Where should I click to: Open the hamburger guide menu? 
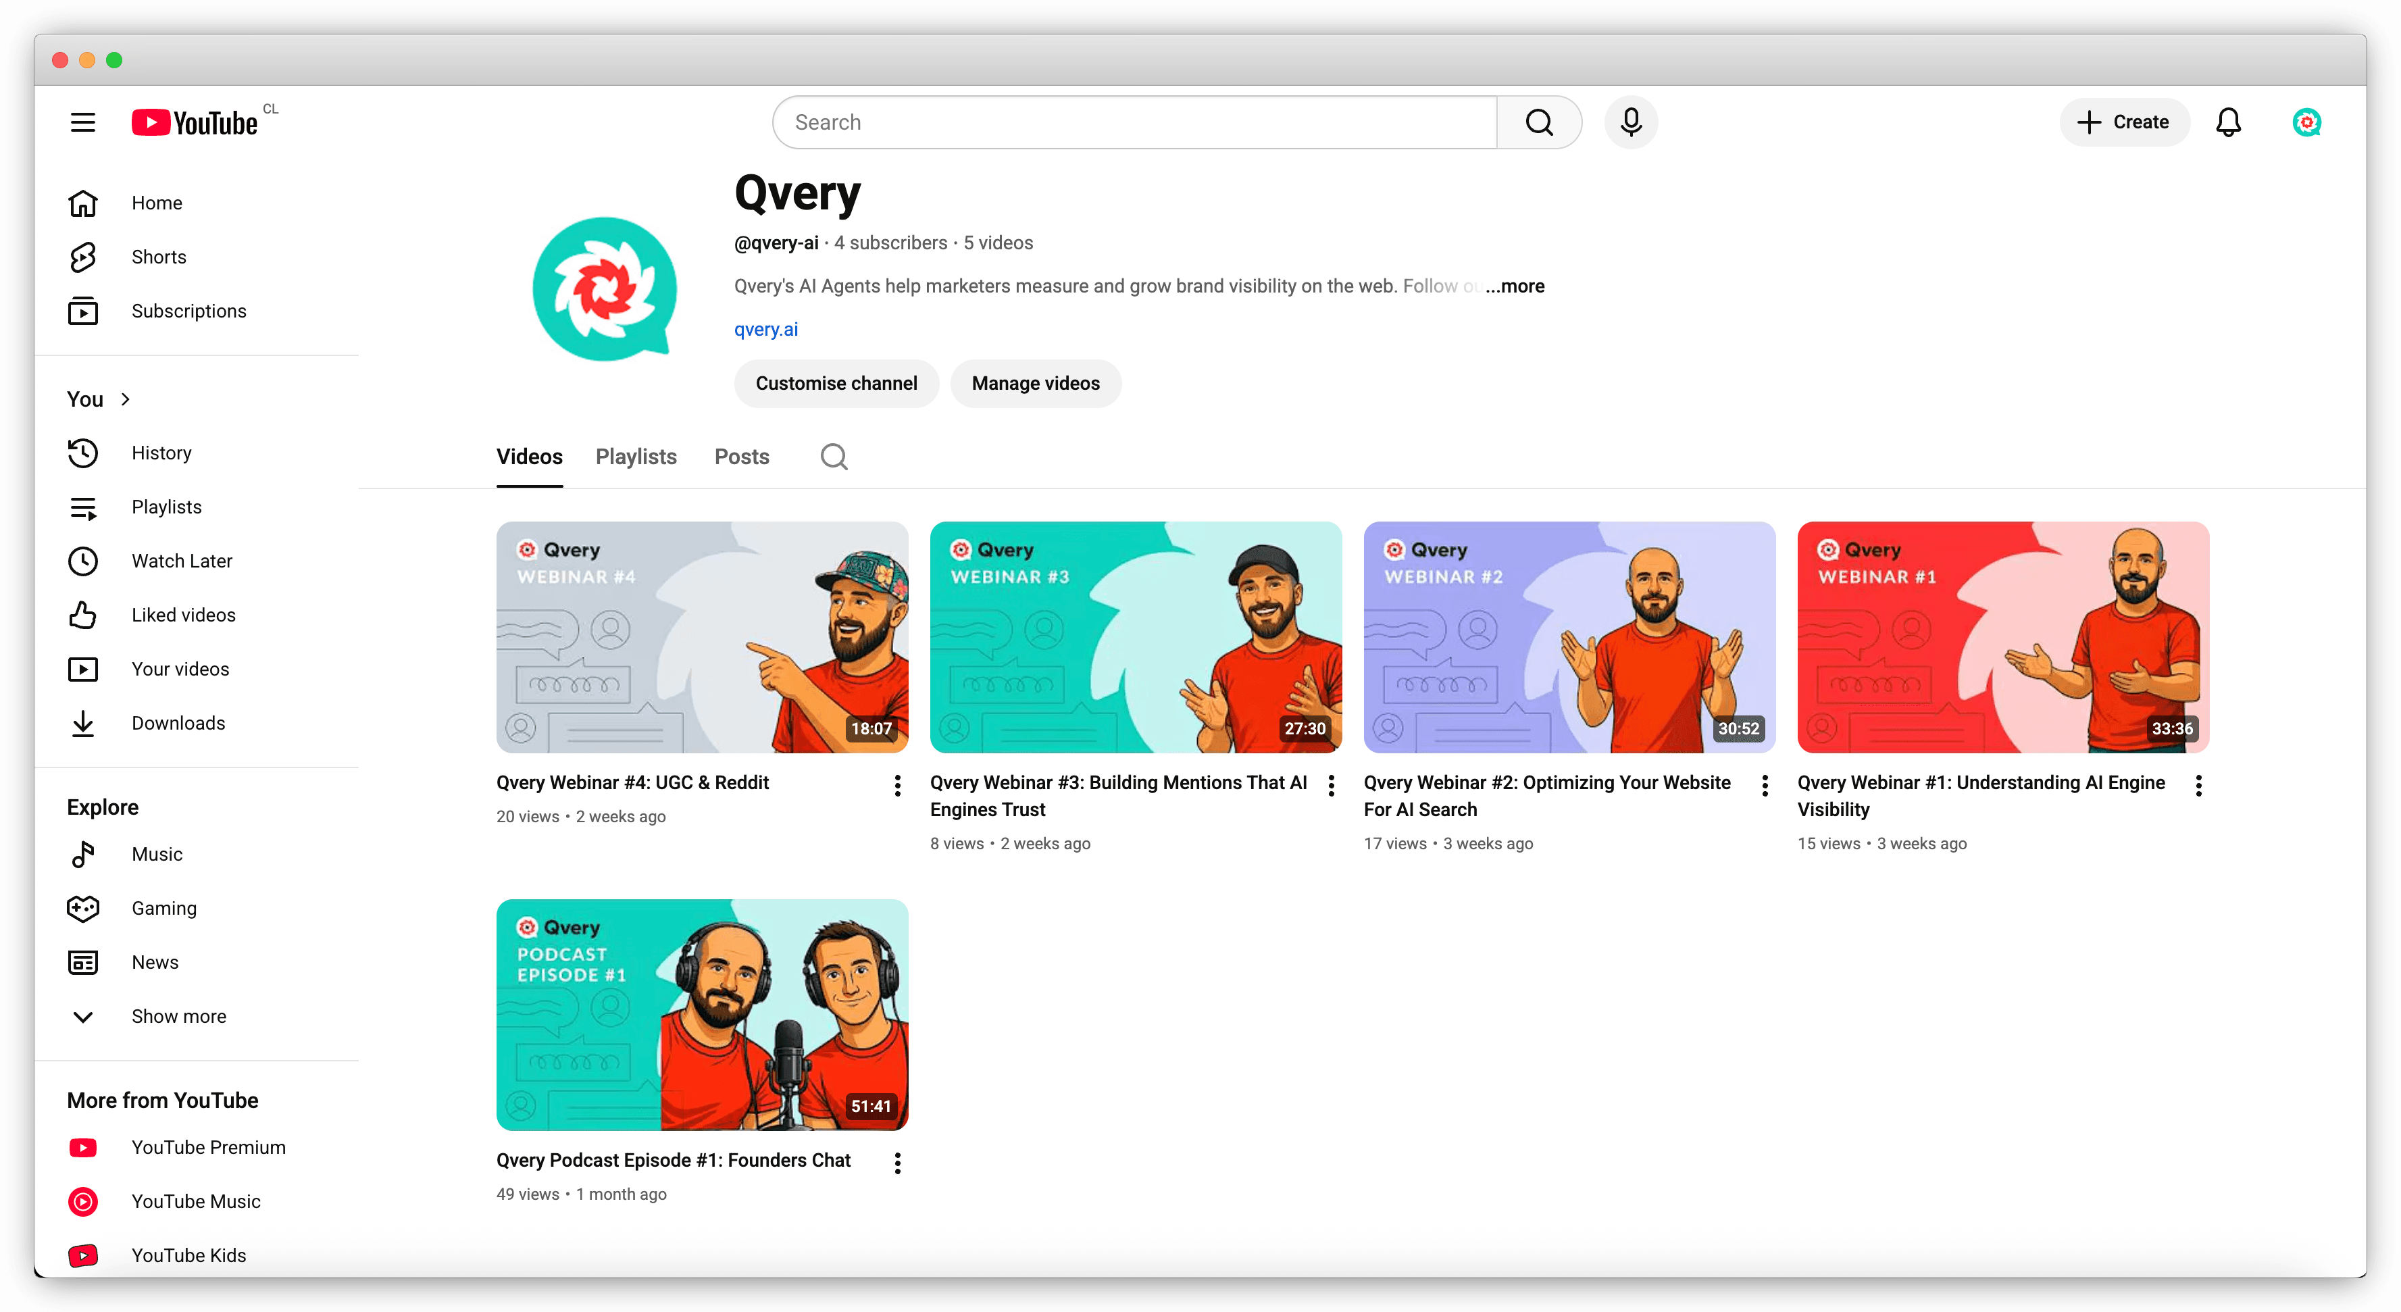point(83,122)
